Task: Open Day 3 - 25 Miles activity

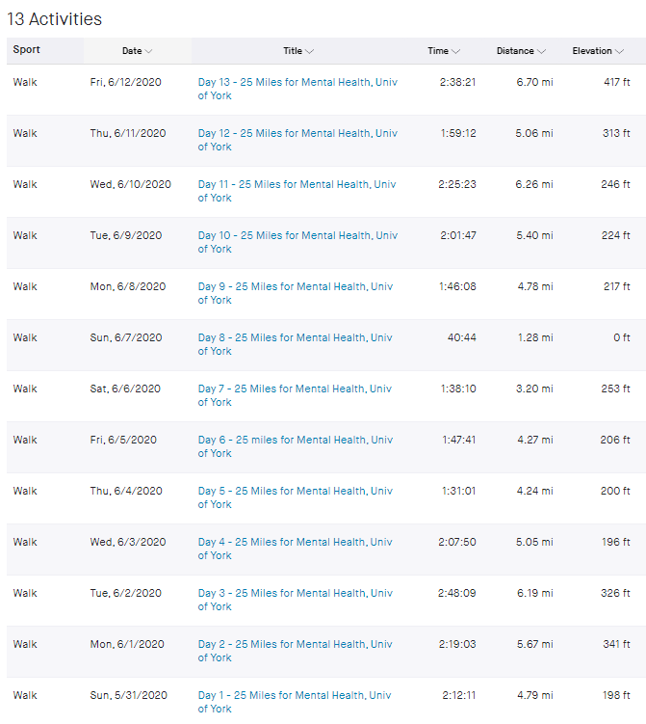Action: pyautogui.click(x=296, y=600)
